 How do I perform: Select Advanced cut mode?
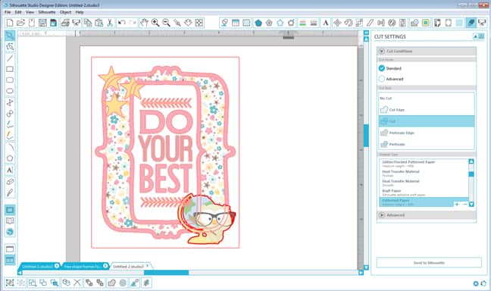point(381,79)
